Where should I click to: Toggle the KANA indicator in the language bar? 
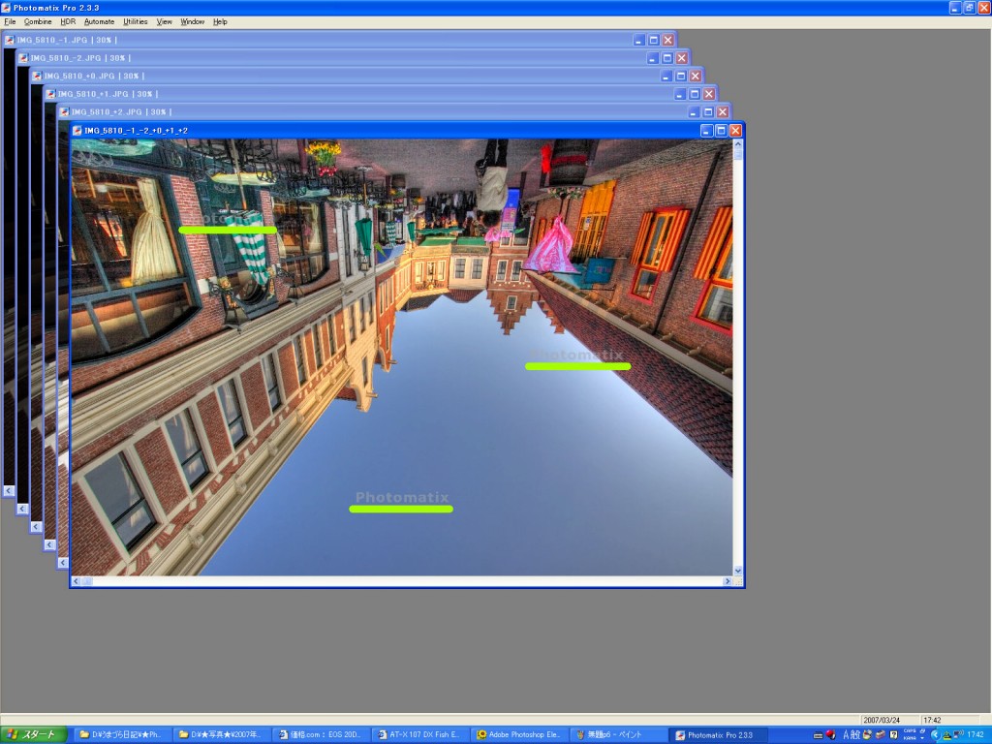[x=910, y=737]
